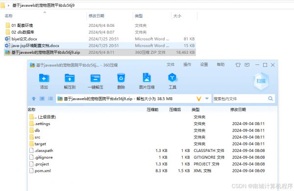Click the feedback message icon in title bar
Image resolution: width=294 pixels, height=191 pixels.
[247, 65]
